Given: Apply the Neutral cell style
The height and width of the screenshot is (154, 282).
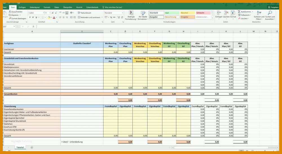Looking at the screenshot, I should pyautogui.click(x=188, y=13).
